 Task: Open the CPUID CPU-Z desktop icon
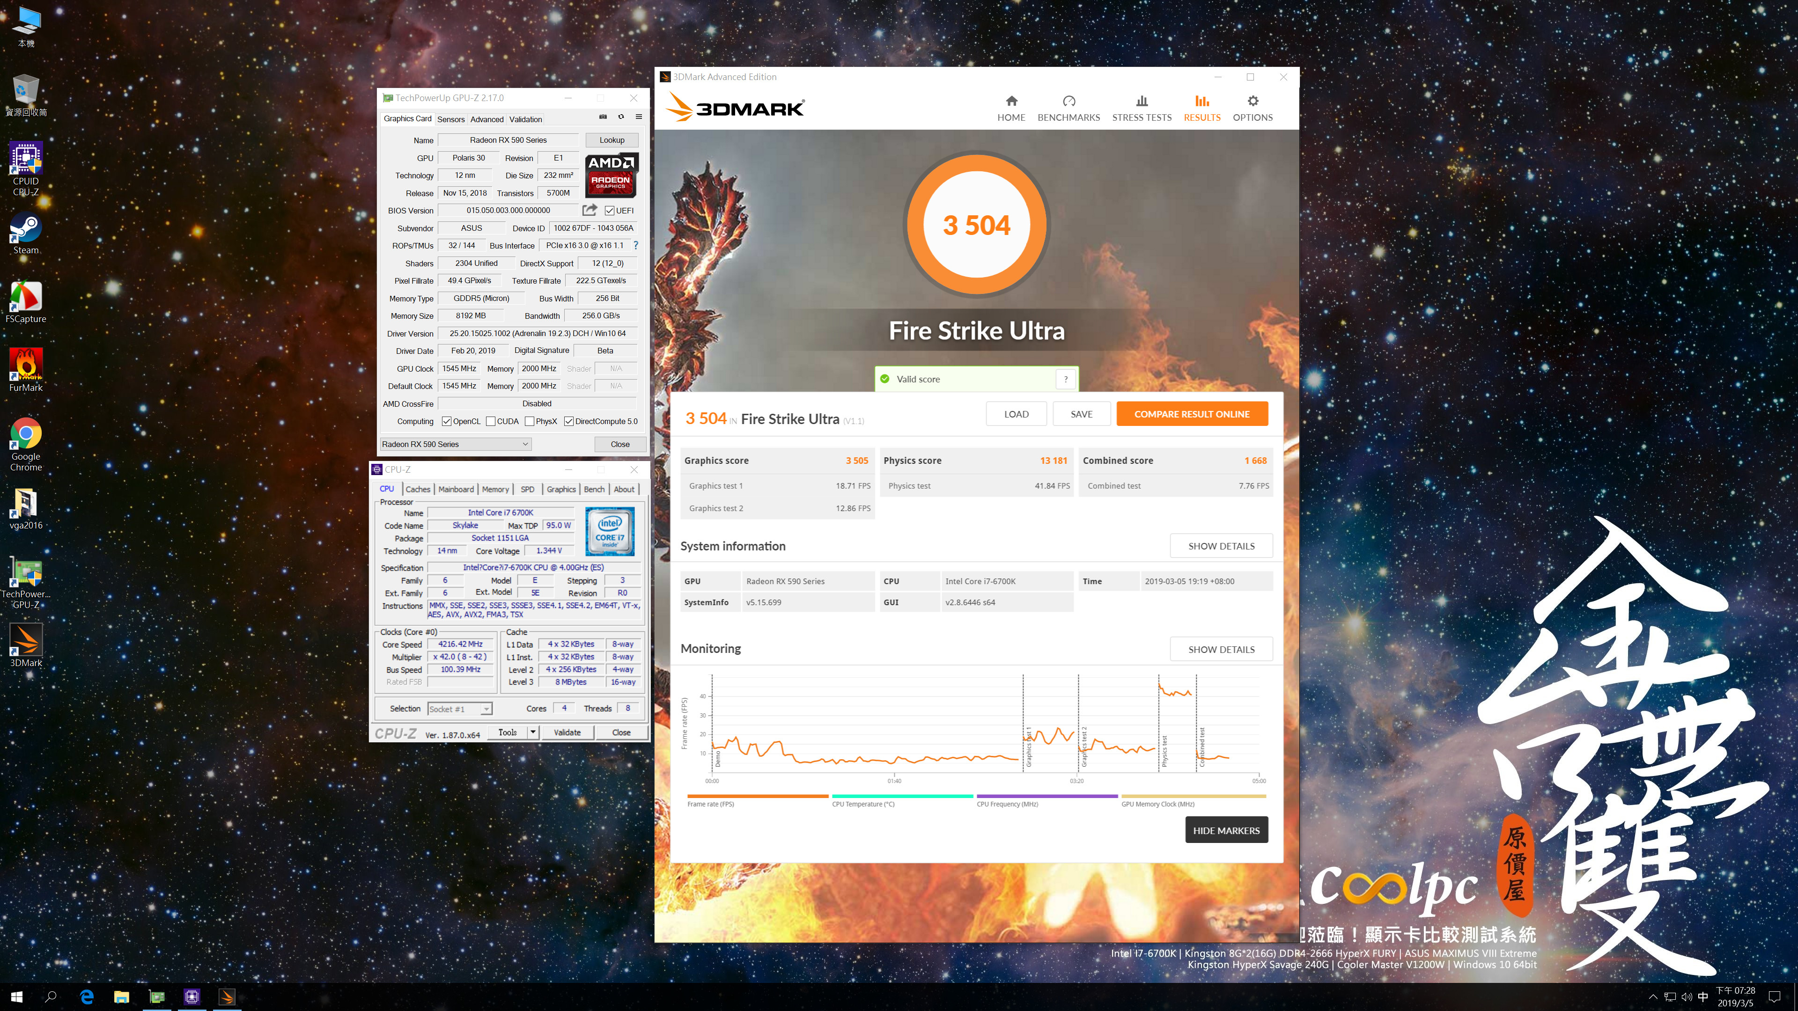point(26,169)
